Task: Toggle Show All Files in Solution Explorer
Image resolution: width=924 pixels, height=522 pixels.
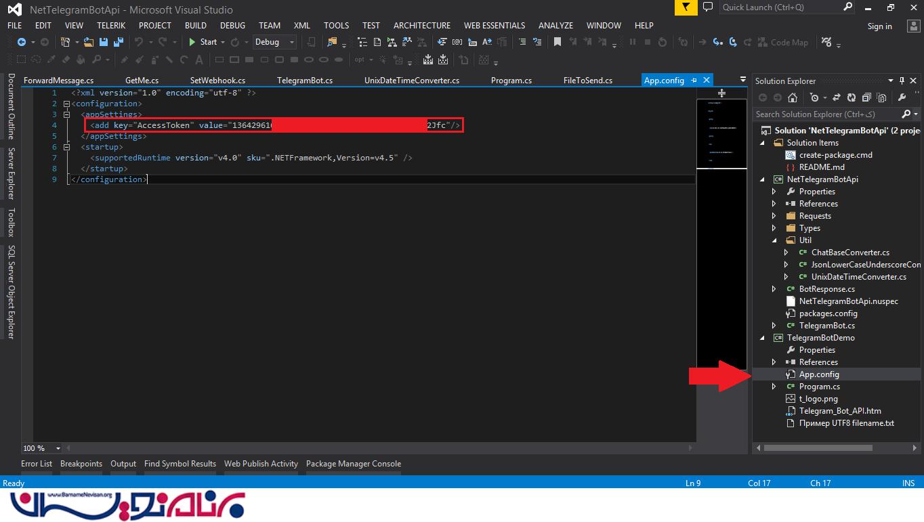Action: (x=881, y=97)
